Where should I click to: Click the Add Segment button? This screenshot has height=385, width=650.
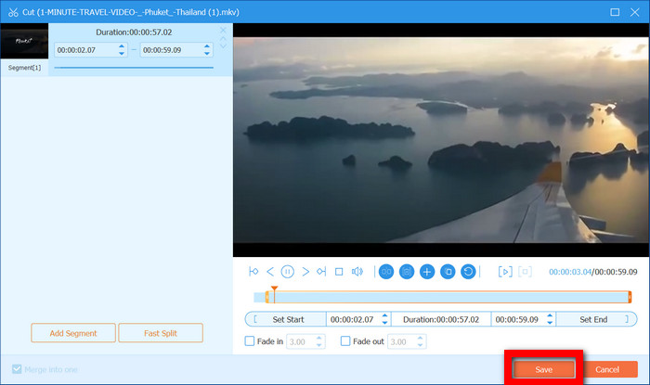coord(73,333)
